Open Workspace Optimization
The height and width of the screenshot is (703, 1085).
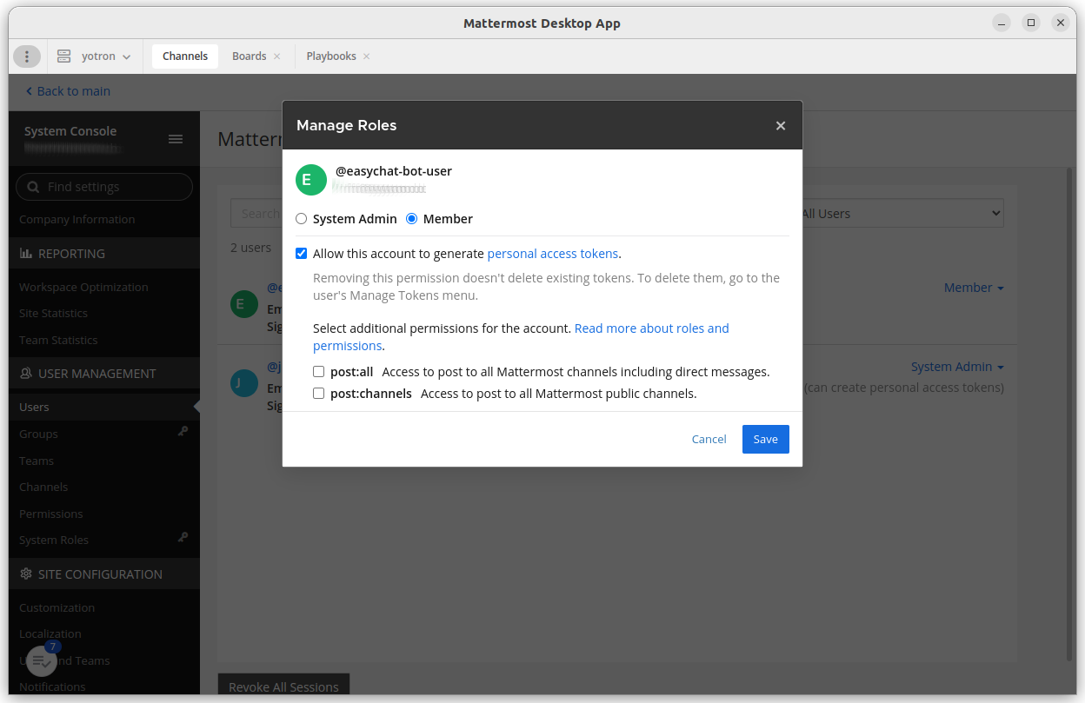83,288
